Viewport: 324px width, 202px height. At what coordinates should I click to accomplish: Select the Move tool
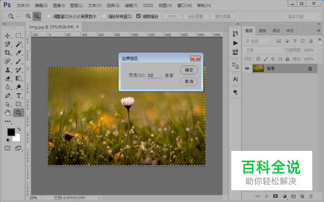pyautogui.click(x=7, y=36)
